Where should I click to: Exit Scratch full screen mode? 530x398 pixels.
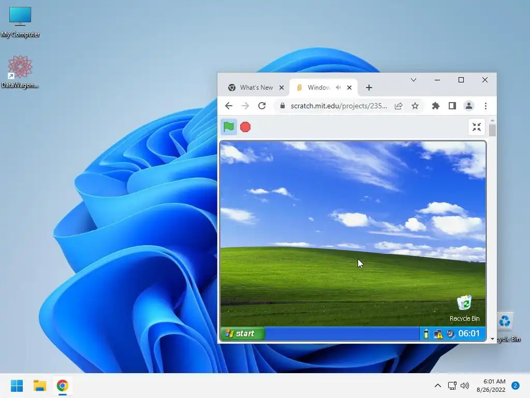click(x=477, y=127)
